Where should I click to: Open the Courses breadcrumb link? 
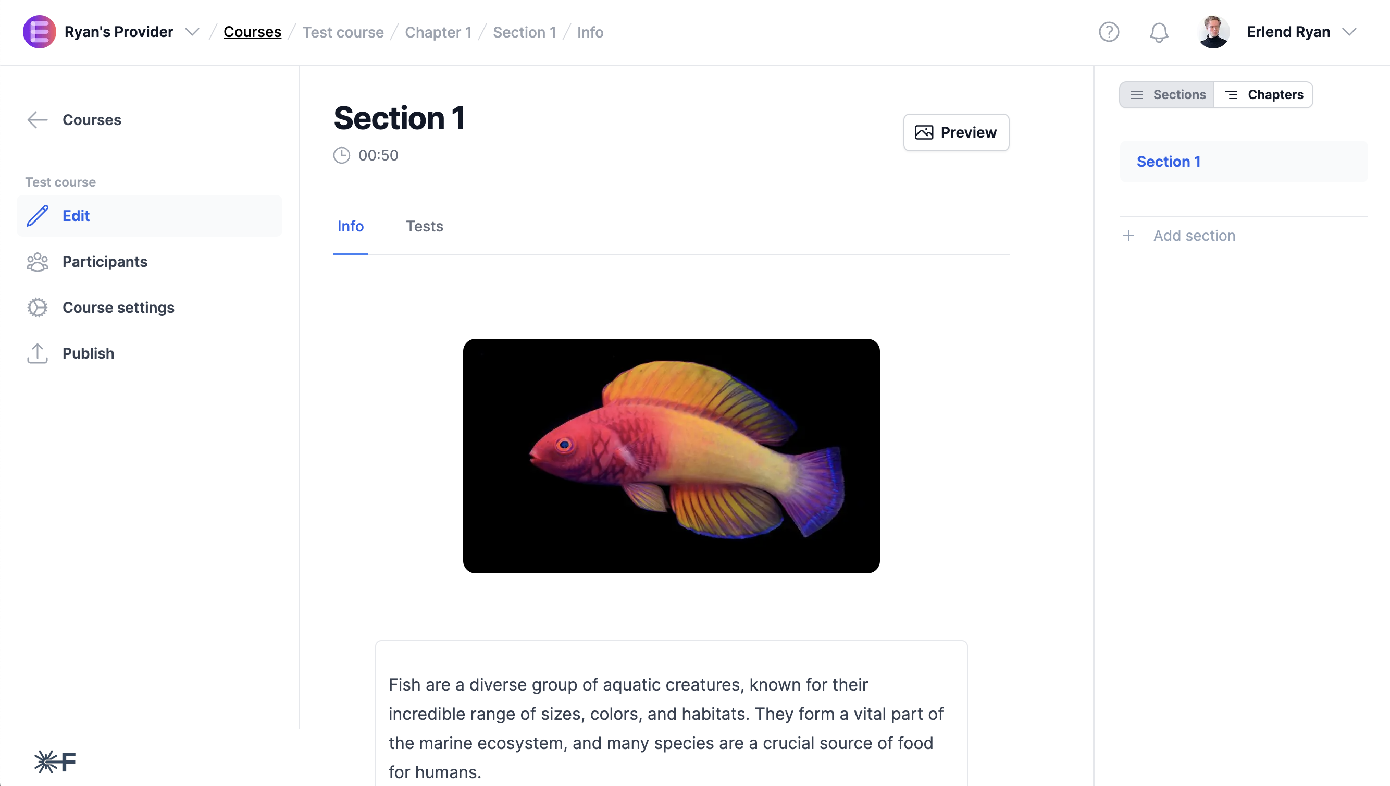click(x=252, y=32)
